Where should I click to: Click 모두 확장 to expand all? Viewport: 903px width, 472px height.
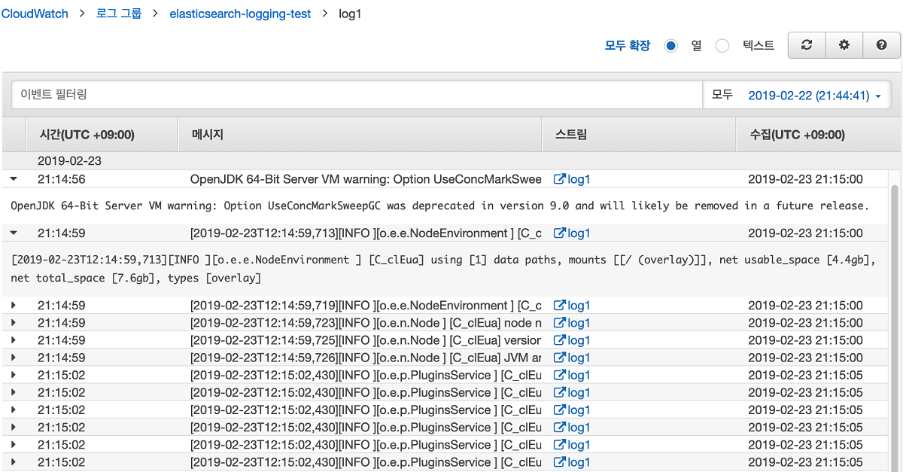(x=627, y=46)
